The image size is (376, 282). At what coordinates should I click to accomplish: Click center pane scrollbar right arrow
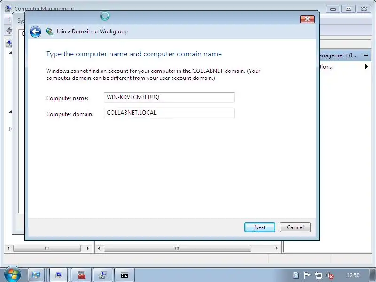pos(276,248)
